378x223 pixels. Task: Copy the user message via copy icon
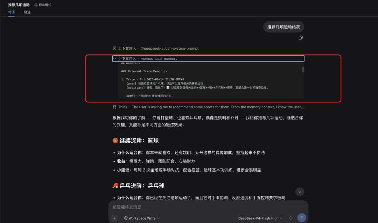point(301,37)
